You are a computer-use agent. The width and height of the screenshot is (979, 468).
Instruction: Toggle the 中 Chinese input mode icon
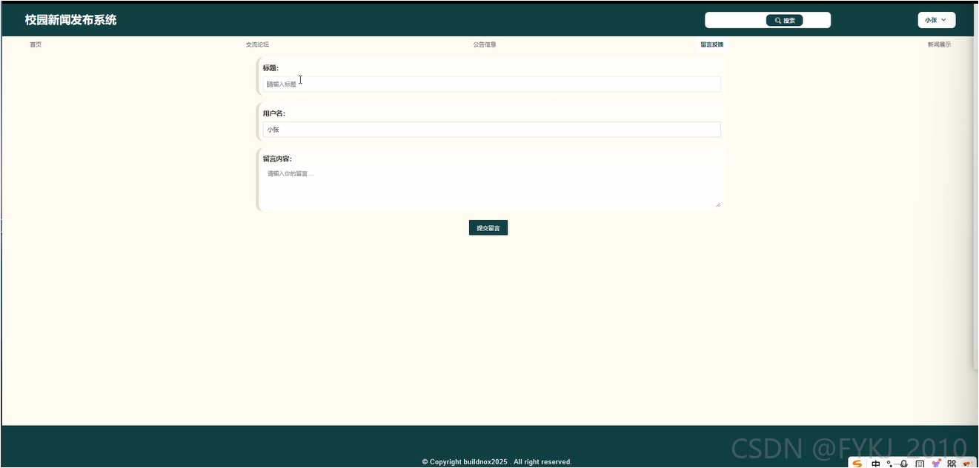click(x=875, y=464)
